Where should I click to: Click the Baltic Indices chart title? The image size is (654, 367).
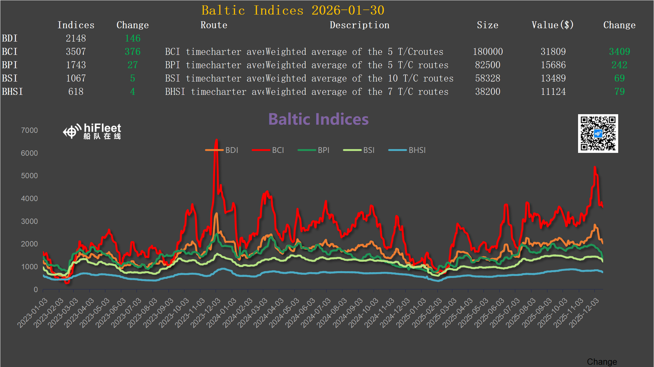[x=318, y=119]
